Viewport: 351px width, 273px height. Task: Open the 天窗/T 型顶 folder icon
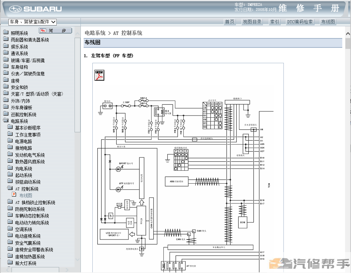click(x=6, y=93)
